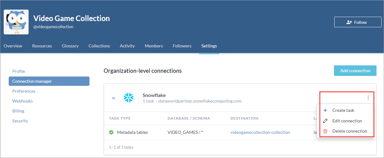Click the trash icon beside Delete connection
The height and width of the screenshot is (158, 384).
click(325, 131)
